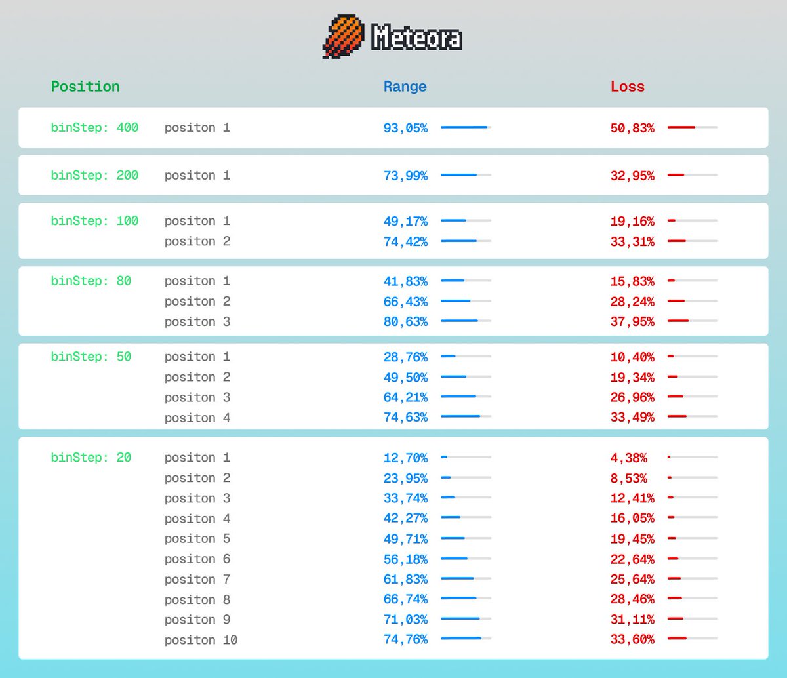Click the blue range bar beside 93,05%
The width and height of the screenshot is (787, 678).
pos(466,127)
